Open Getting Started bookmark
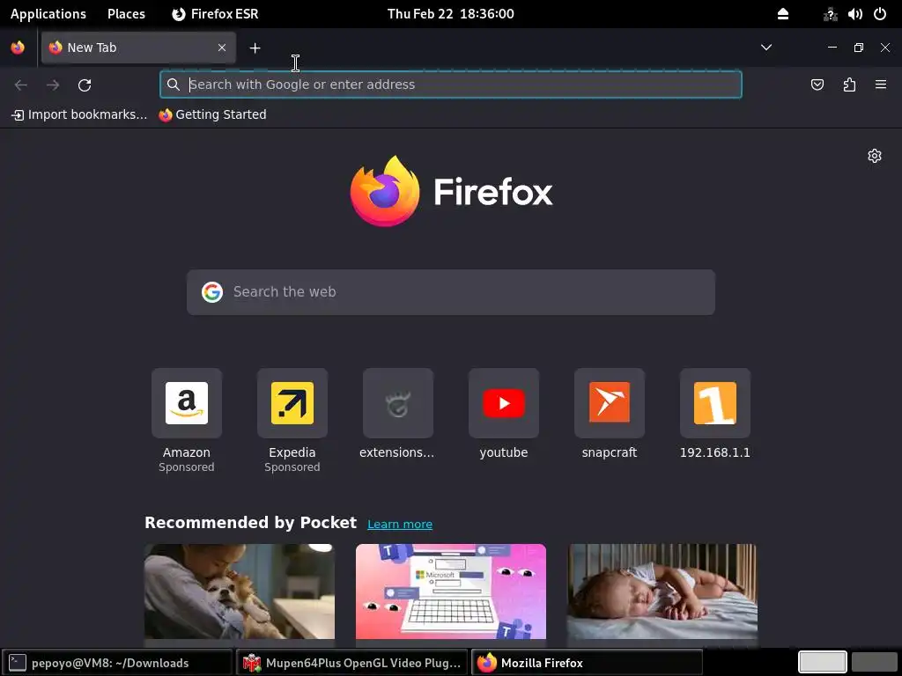This screenshot has height=676, width=902. point(213,114)
